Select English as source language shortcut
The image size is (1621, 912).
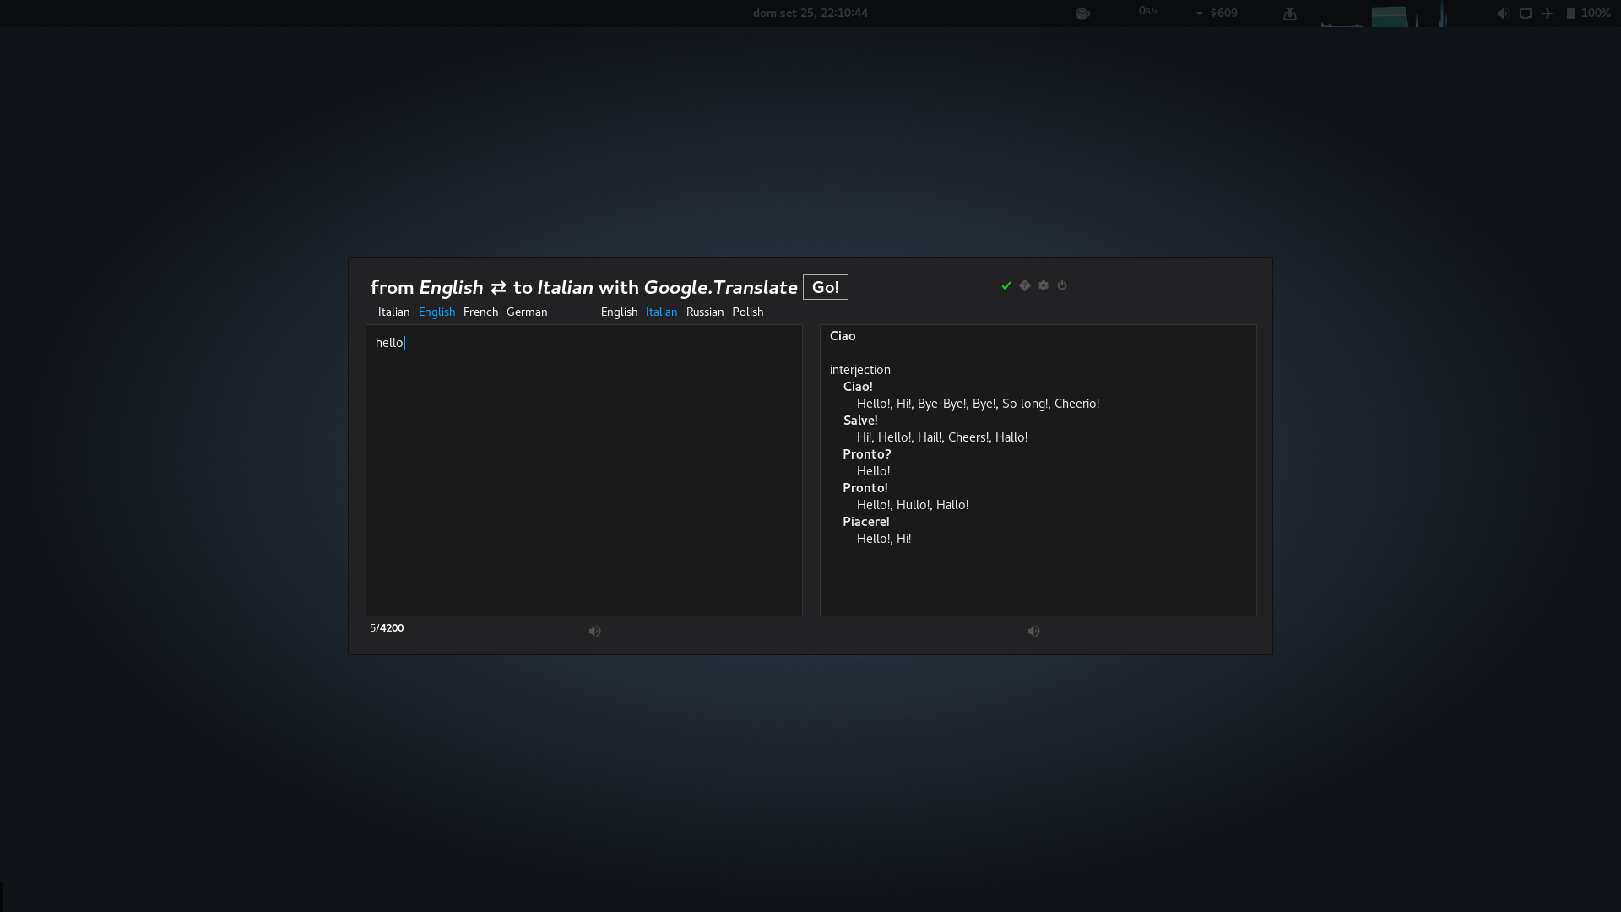436,312
